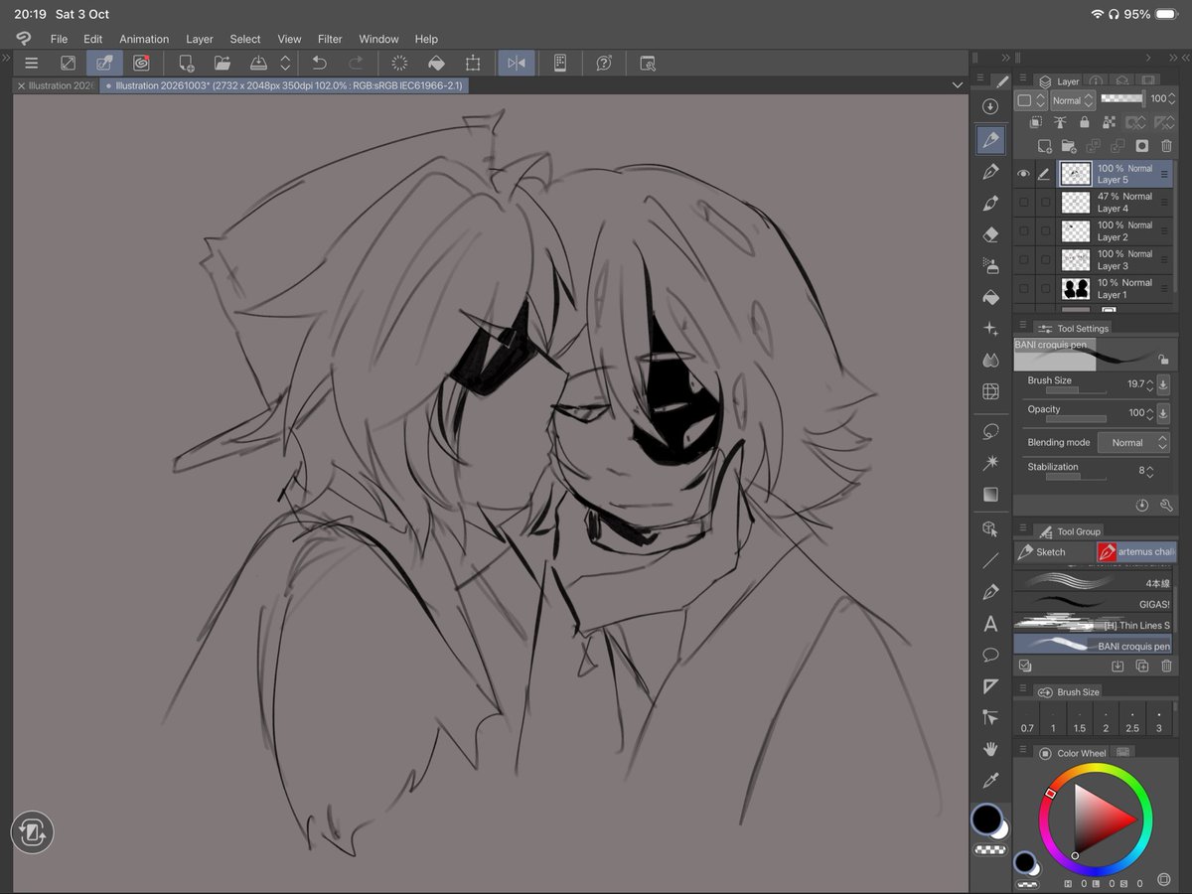
Task: Show Layer 2 via its visibility box
Action: pyautogui.click(x=1024, y=231)
